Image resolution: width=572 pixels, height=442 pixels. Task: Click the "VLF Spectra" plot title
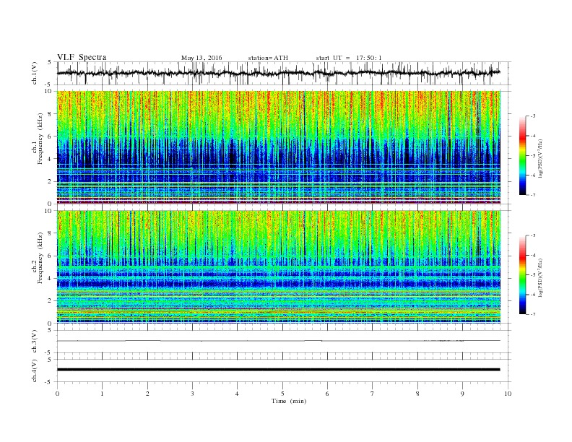[82, 57]
